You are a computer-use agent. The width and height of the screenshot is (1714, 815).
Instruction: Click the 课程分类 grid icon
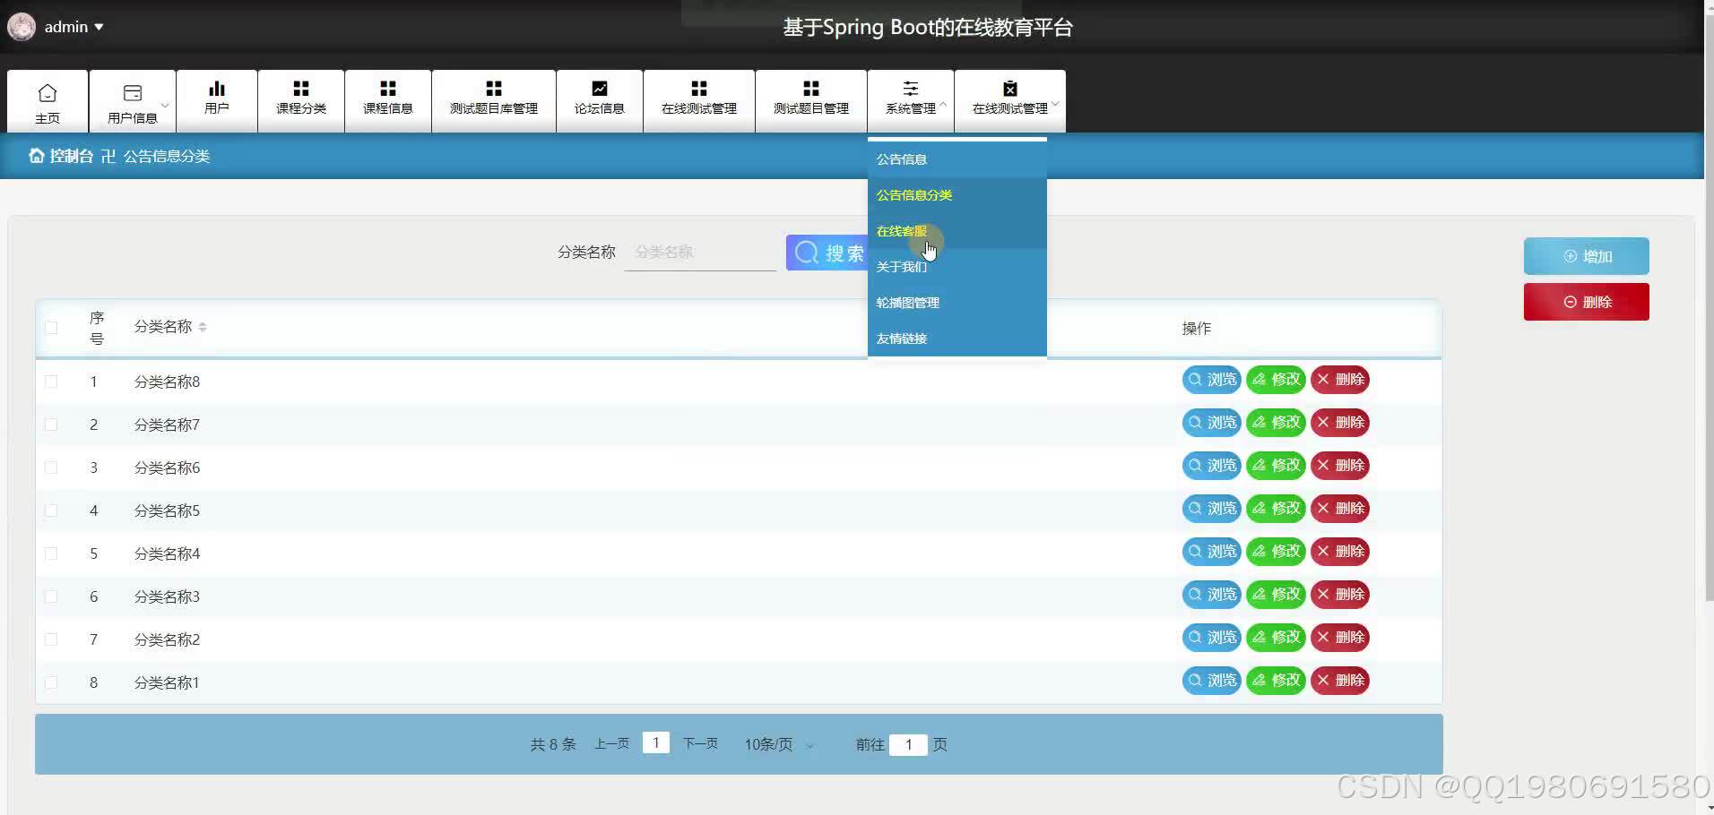[x=301, y=89]
